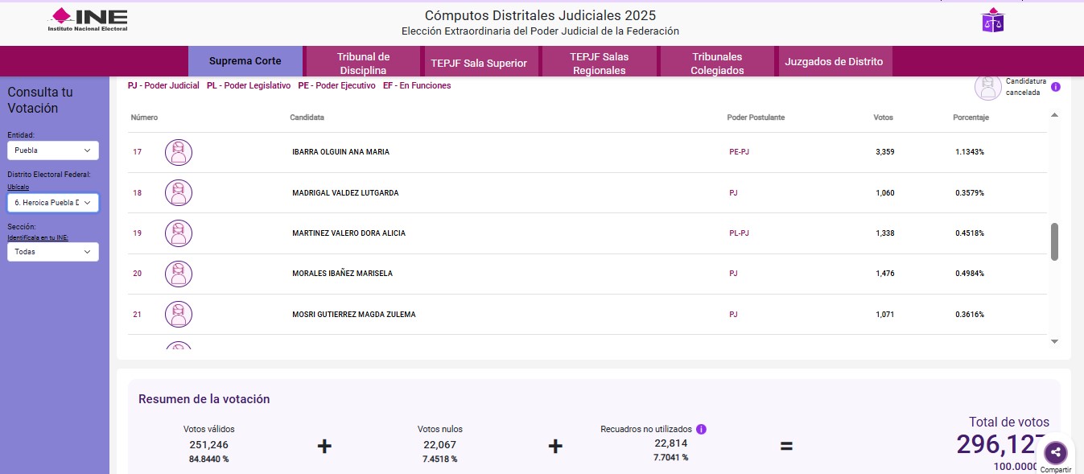Screen dimensions: 1084x474
Task: Open the Distrito Electoral Federal dropdown
Action: [53, 203]
